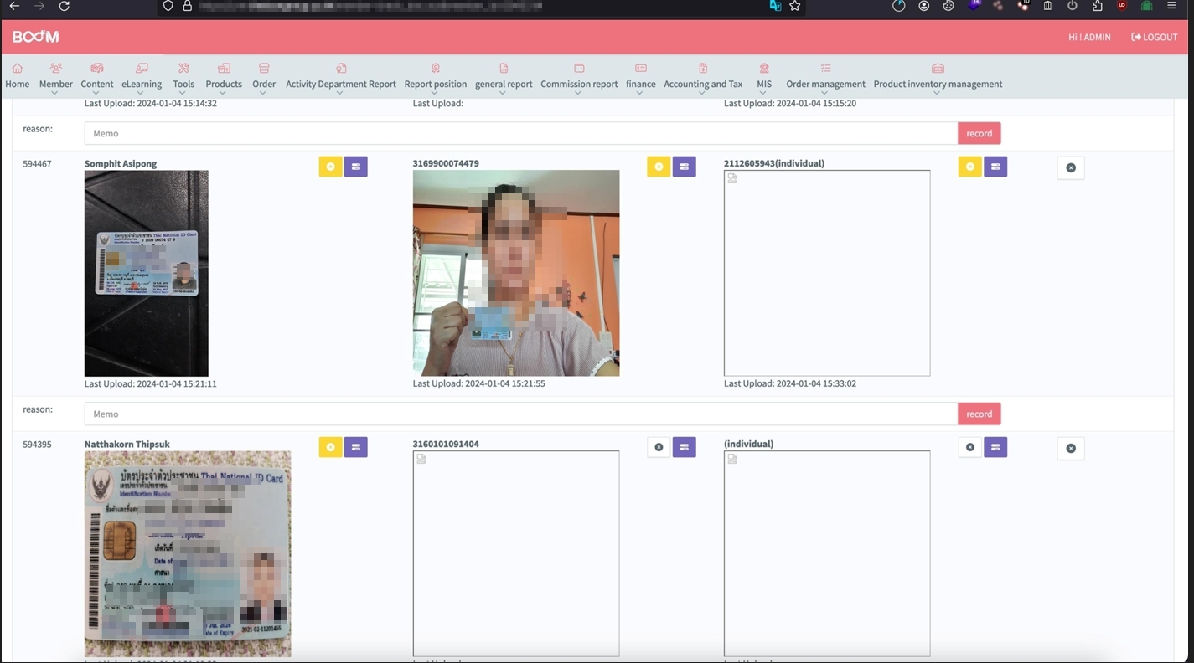Click reject circle button for row 594395
1194x663 pixels.
(x=1070, y=448)
